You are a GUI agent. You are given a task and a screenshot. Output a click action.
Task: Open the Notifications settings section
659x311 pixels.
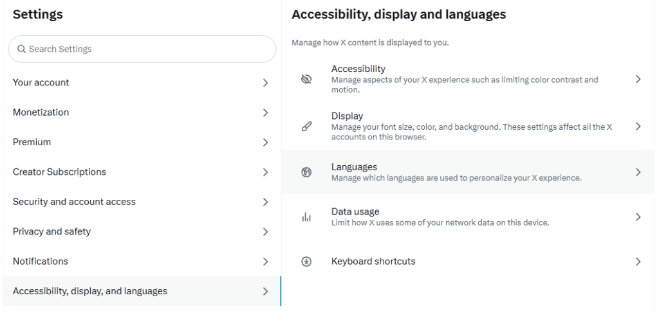point(40,262)
